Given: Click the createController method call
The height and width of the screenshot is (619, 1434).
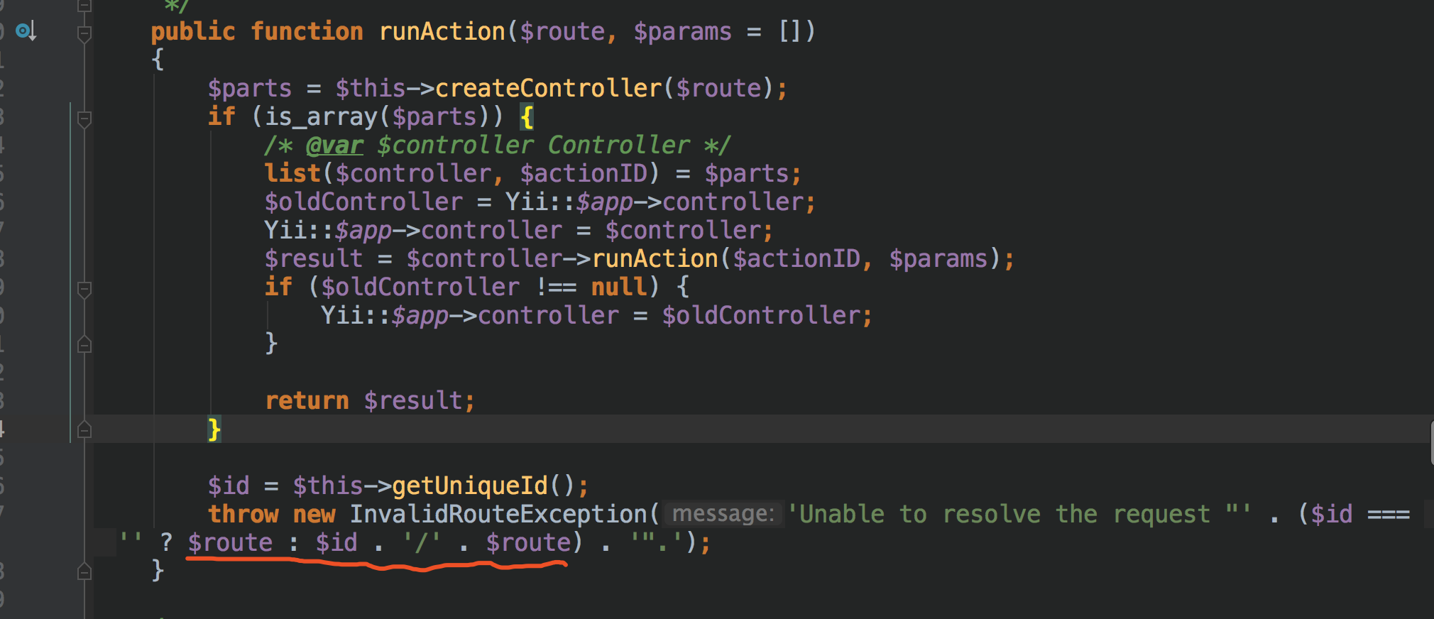Looking at the screenshot, I should (548, 88).
